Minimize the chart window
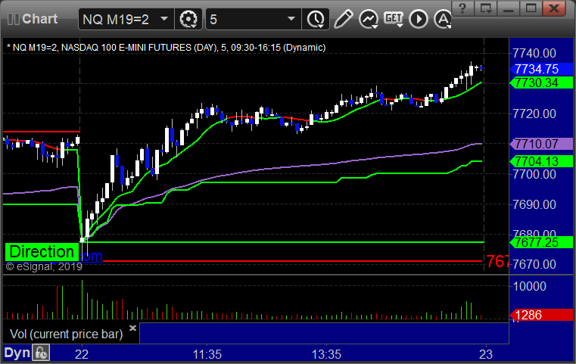Viewport: 576px width, 364px height. [x=508, y=8]
